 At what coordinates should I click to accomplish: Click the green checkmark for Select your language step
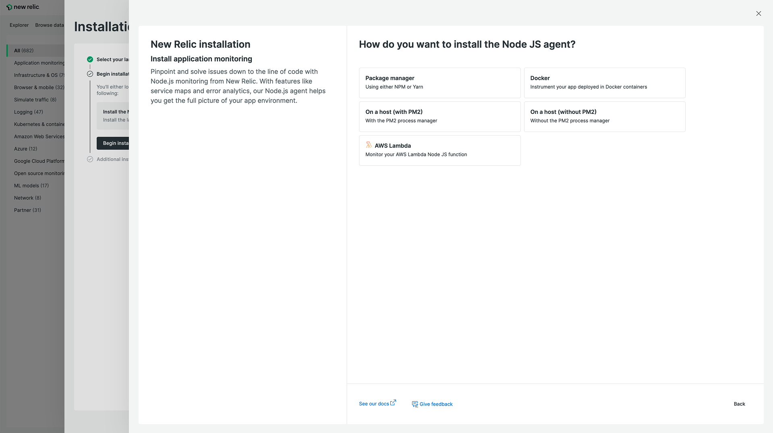[90, 59]
